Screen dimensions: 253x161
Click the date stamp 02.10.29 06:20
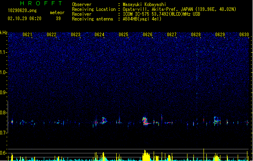(25, 19)
